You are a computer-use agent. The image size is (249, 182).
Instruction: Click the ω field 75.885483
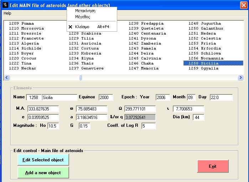92,109
